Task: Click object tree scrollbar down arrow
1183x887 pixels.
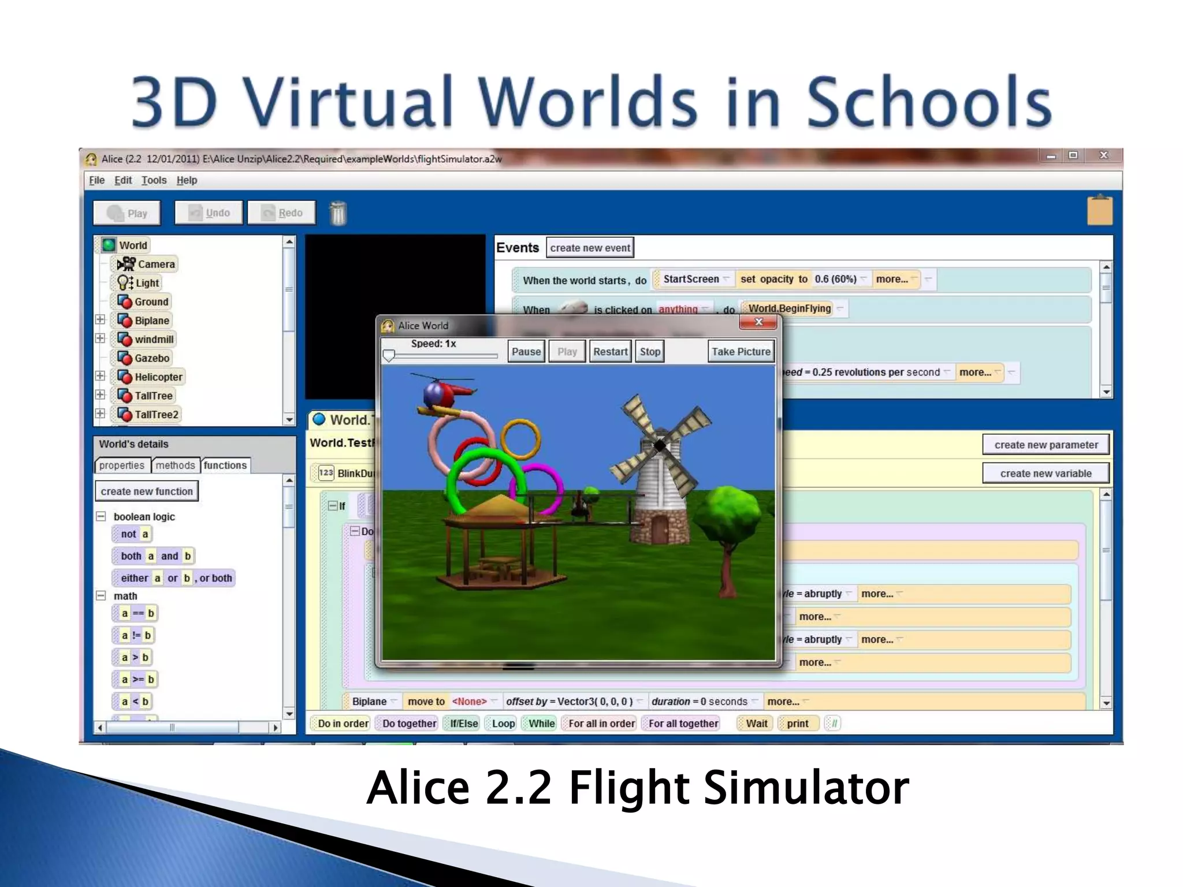Action: coord(289,419)
